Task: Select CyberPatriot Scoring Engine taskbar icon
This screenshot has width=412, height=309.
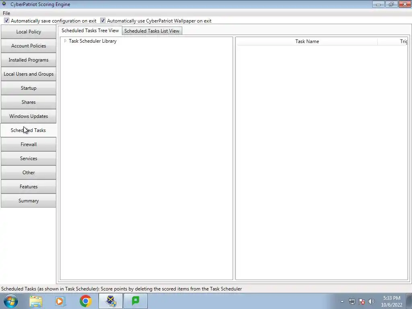Action: [x=111, y=301]
